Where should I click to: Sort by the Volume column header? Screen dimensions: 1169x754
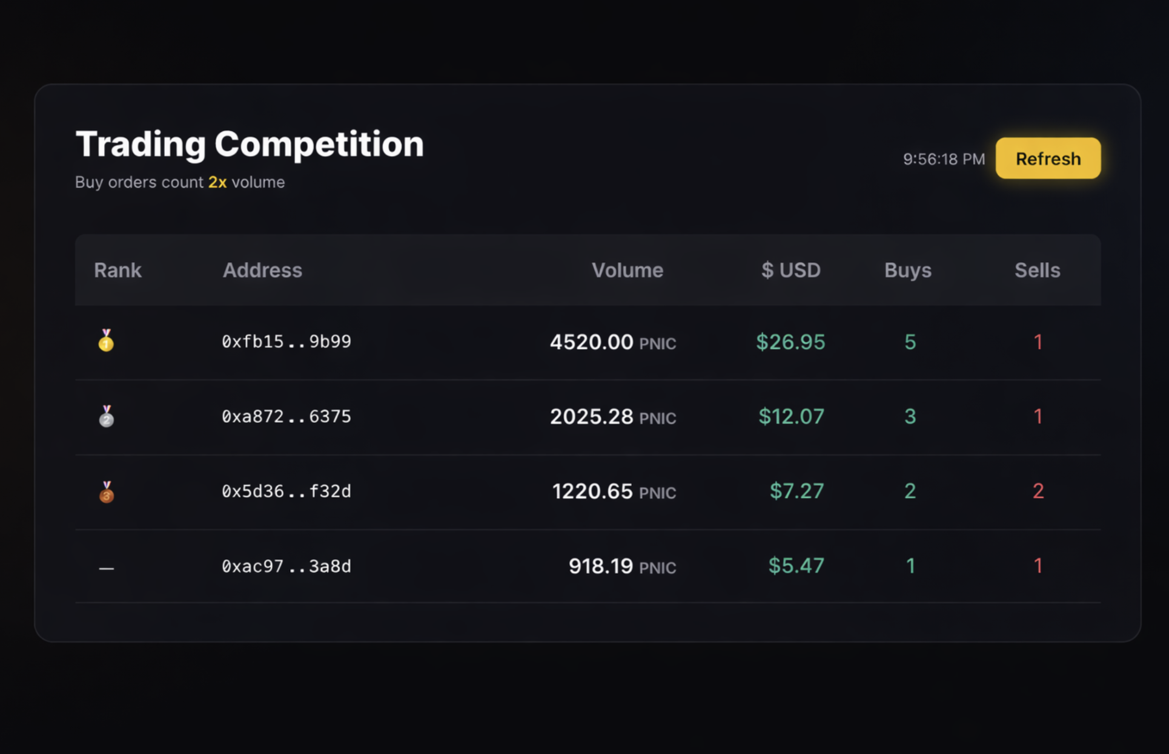(x=627, y=270)
